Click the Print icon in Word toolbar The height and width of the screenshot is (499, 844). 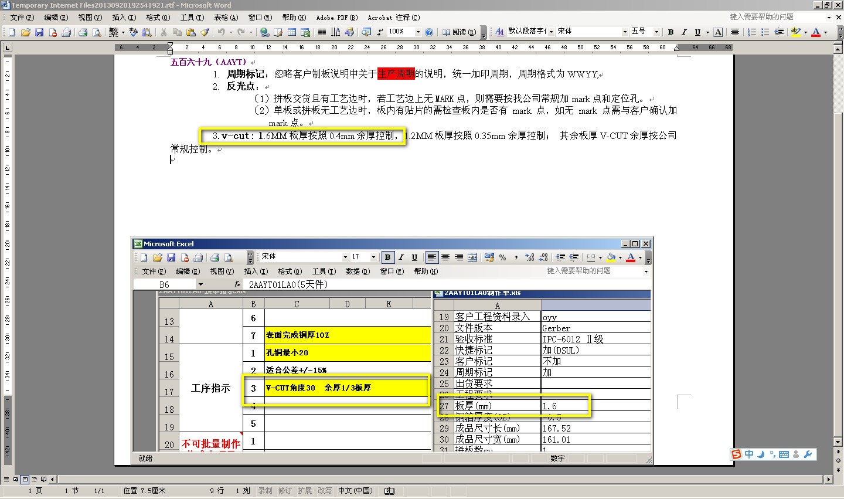83,32
